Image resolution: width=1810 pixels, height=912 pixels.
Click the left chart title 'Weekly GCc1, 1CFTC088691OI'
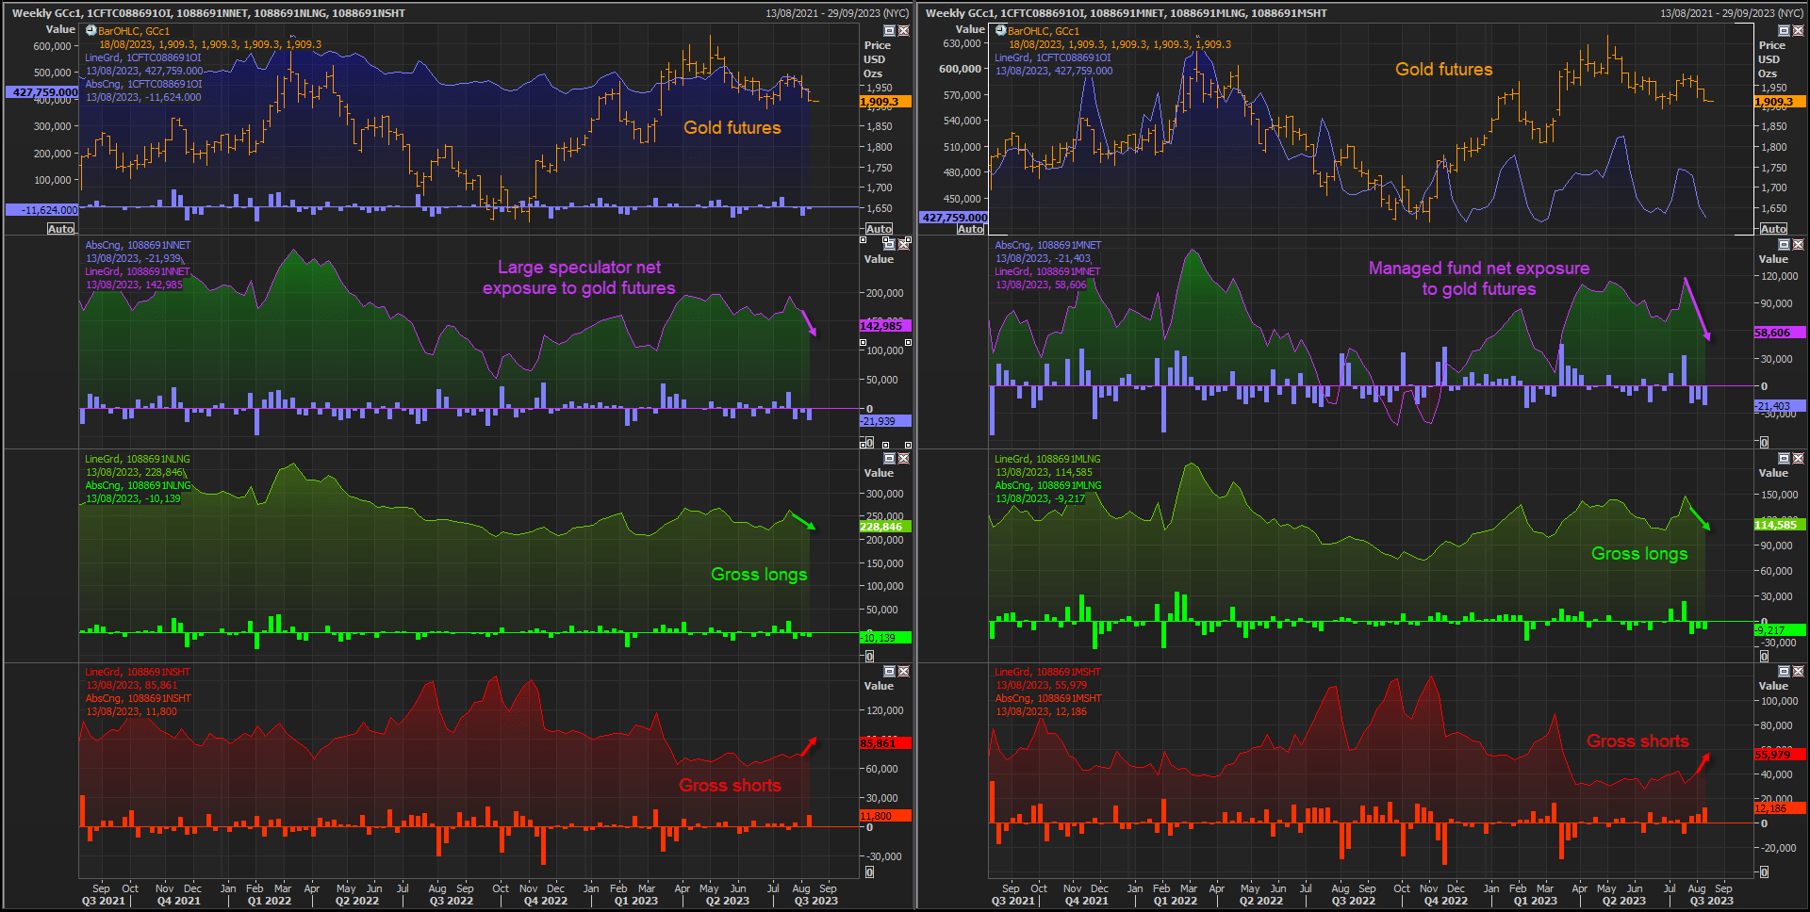(91, 13)
